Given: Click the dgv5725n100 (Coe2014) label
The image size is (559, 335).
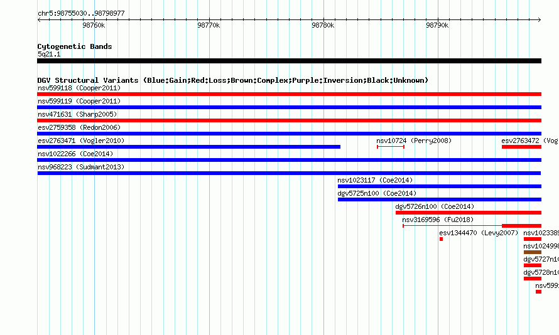Looking at the screenshot, I should pos(377,193).
